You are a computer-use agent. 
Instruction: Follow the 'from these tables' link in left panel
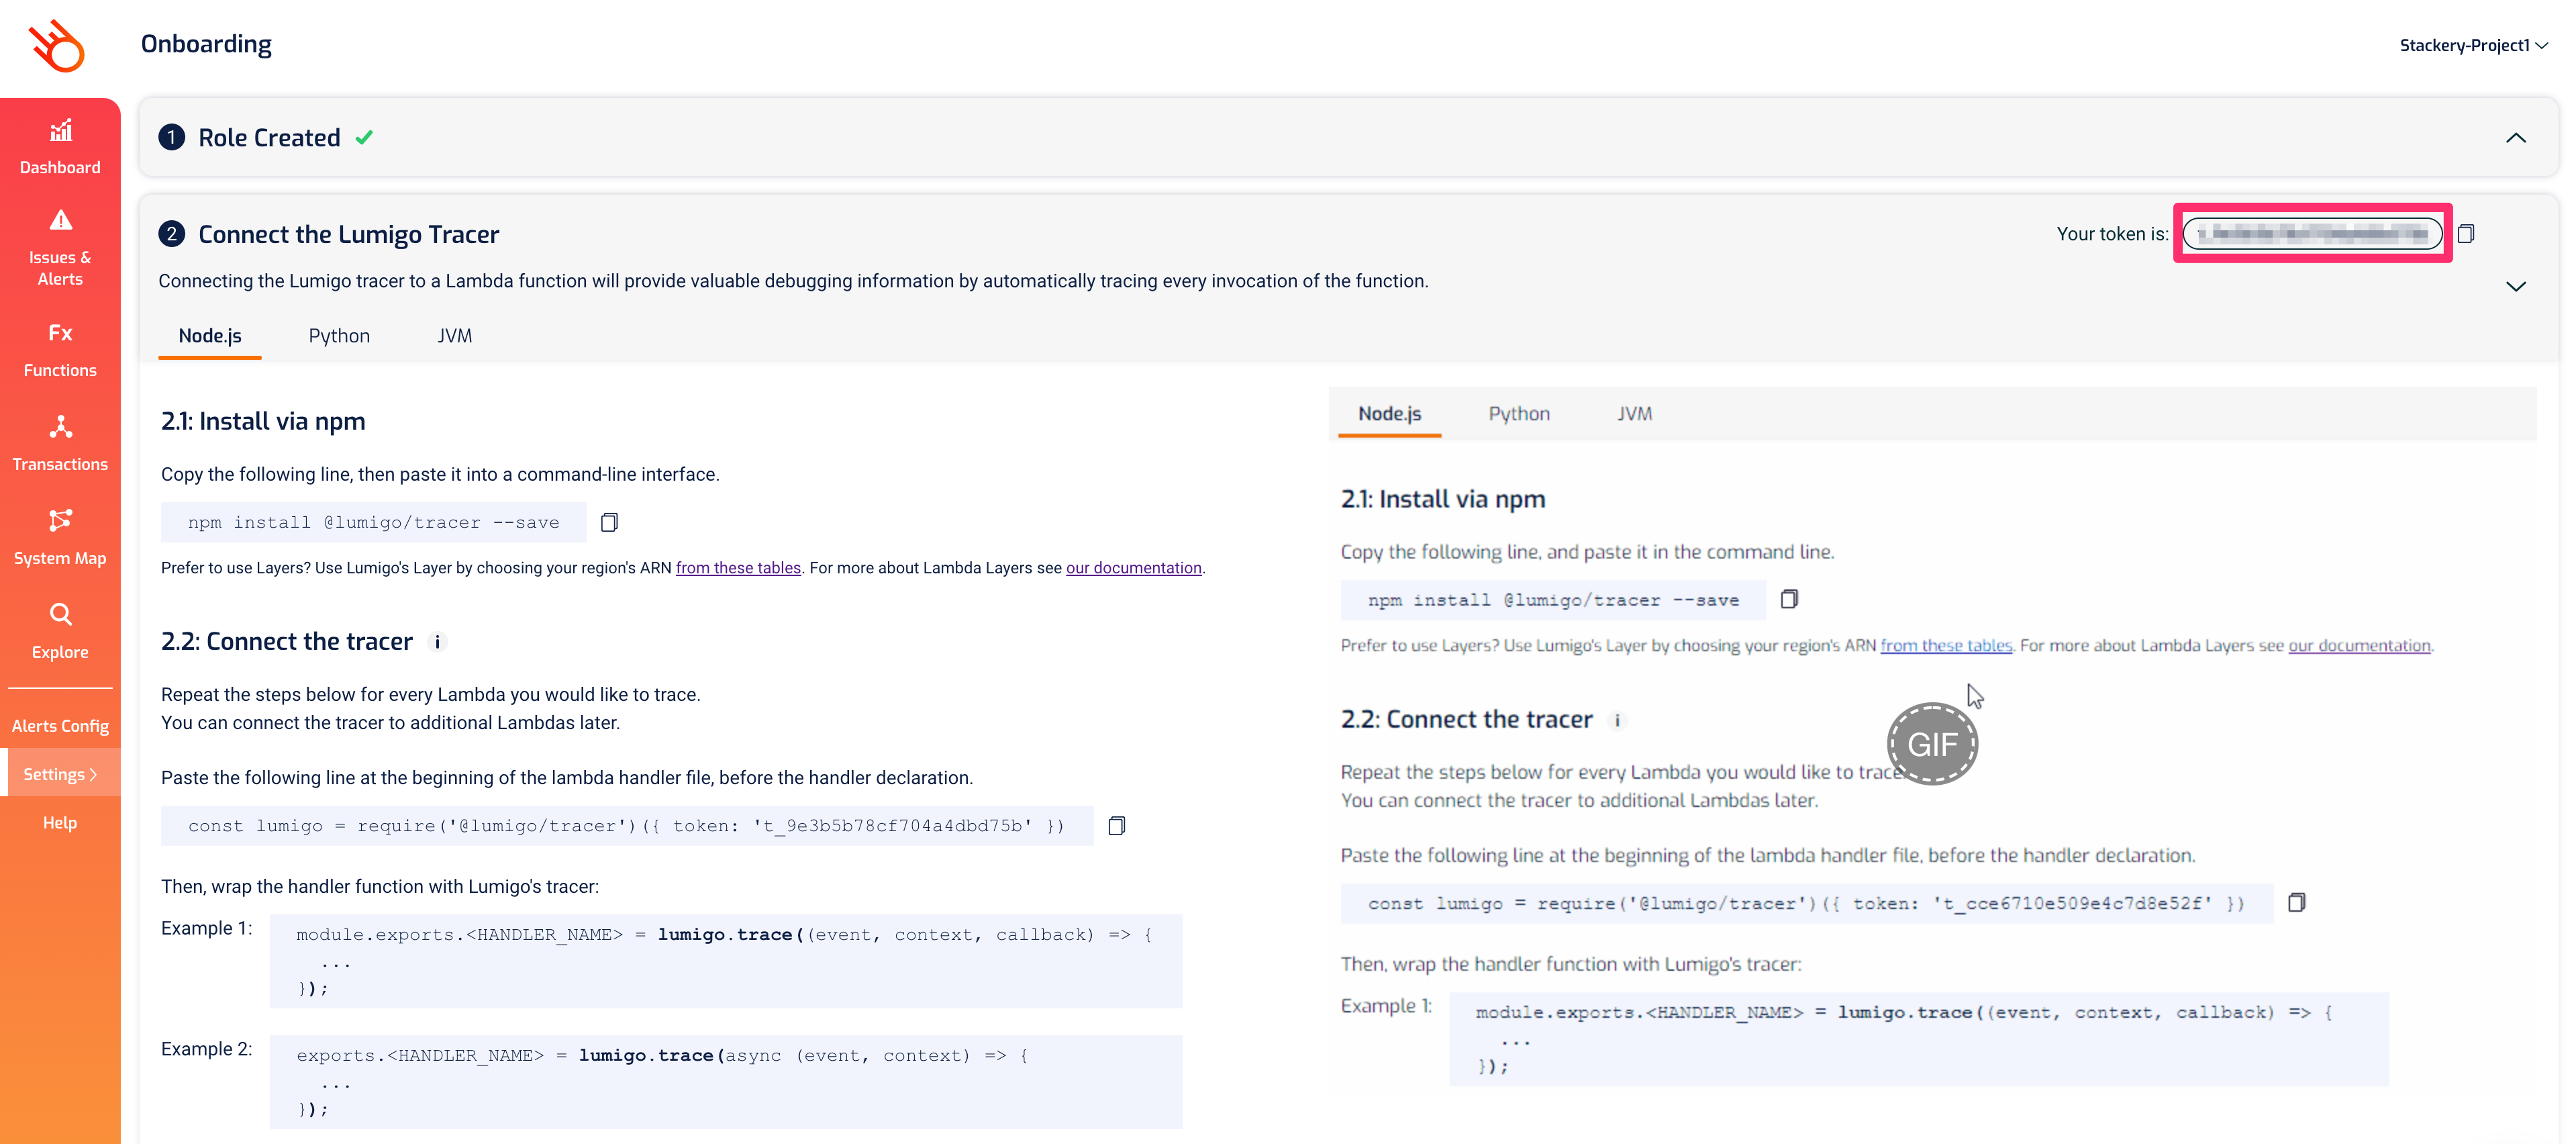[738, 568]
